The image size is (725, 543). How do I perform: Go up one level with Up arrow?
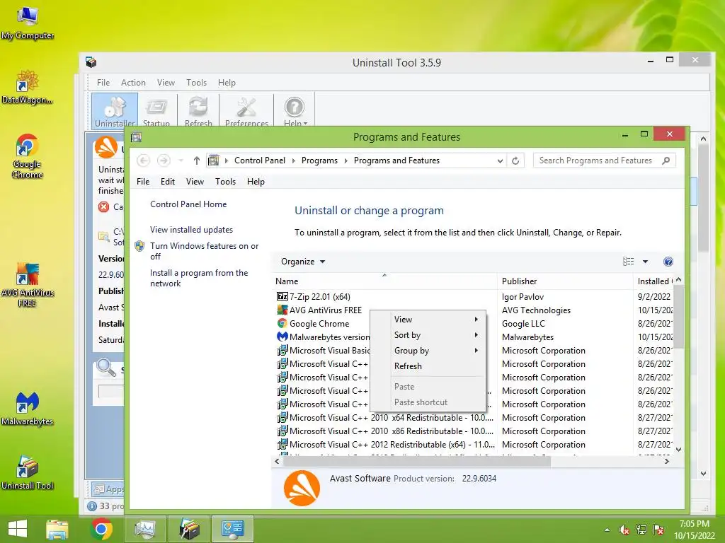tap(197, 160)
